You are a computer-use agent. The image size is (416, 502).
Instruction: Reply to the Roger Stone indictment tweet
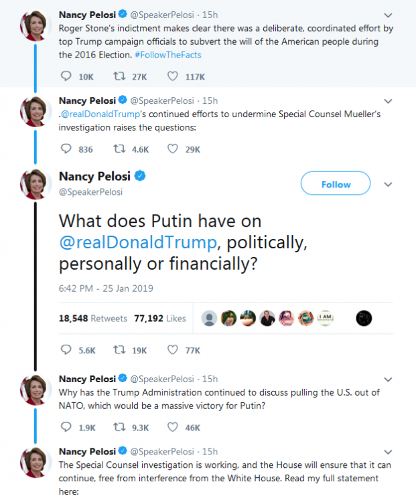click(66, 76)
